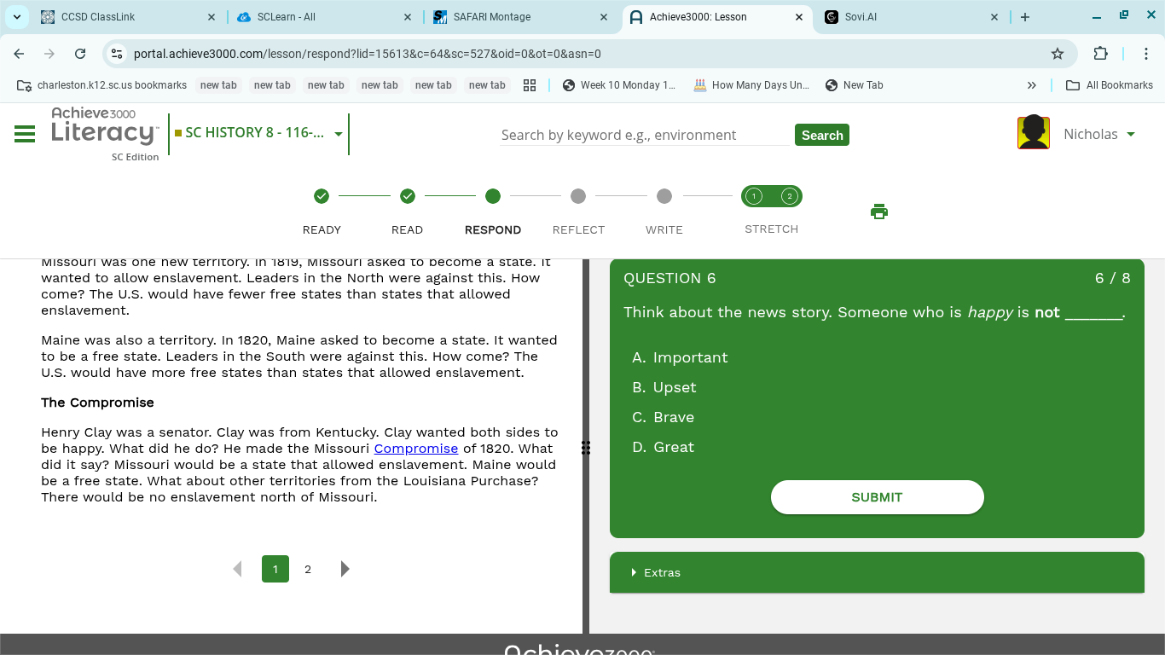Open the Nicholas user menu arrow
Viewport: 1165px width, 655px height.
(1131, 134)
